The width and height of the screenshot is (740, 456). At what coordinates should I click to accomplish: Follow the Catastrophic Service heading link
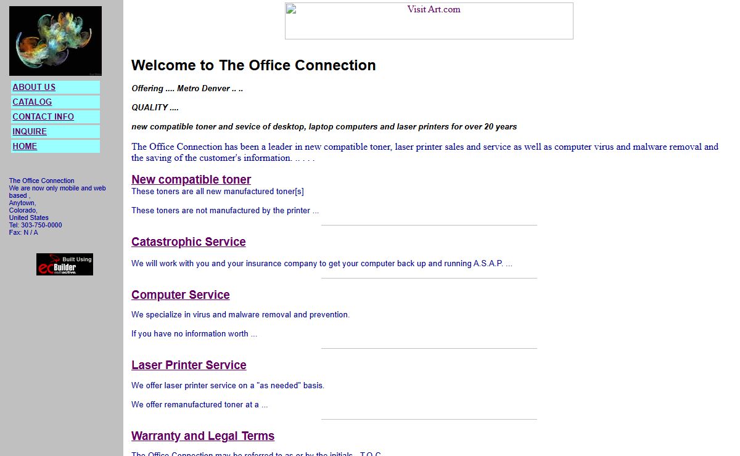point(189,242)
